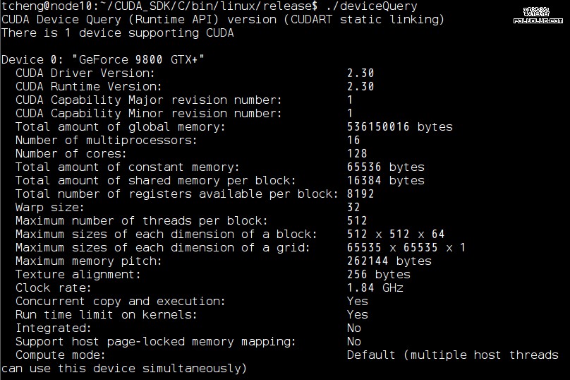Screen dimensions: 570x380
Task: Click threads per block value 512
Action: [x=357, y=221]
